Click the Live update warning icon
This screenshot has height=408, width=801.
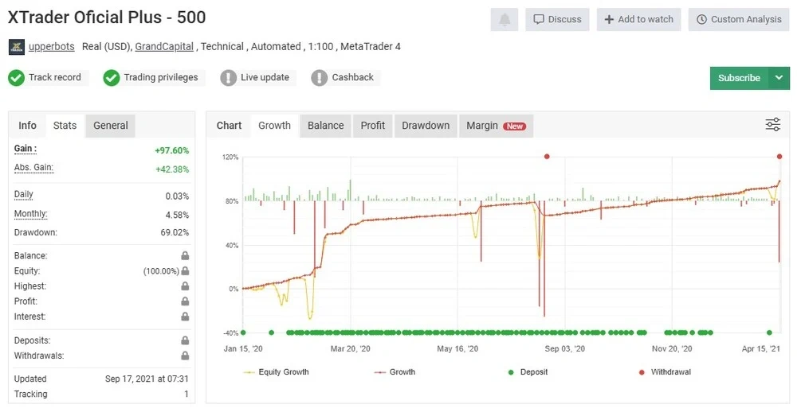229,78
